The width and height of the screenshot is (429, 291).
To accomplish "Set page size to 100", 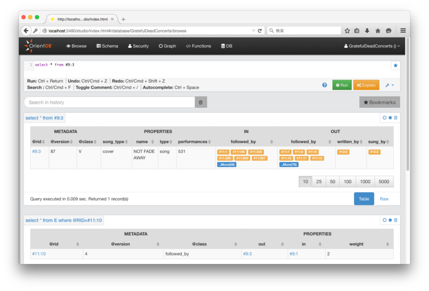I will pyautogui.click(x=347, y=181).
